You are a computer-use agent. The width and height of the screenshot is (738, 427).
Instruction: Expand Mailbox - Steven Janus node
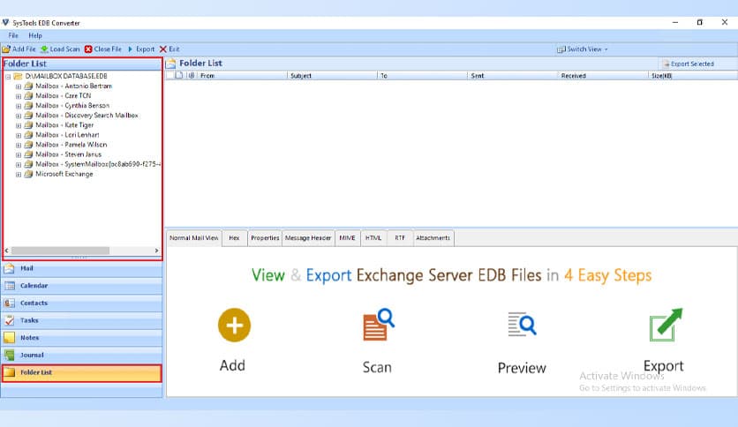19,154
